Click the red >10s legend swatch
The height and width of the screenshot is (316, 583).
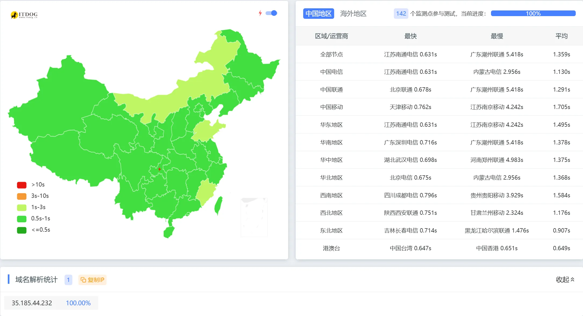[x=22, y=185]
